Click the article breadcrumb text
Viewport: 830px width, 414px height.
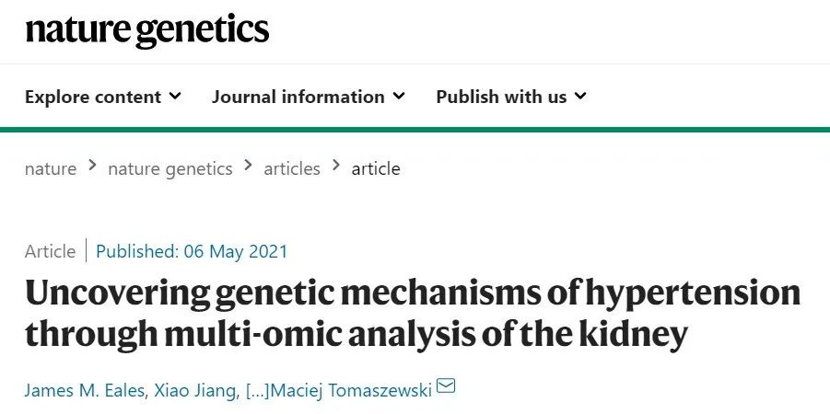point(376,168)
